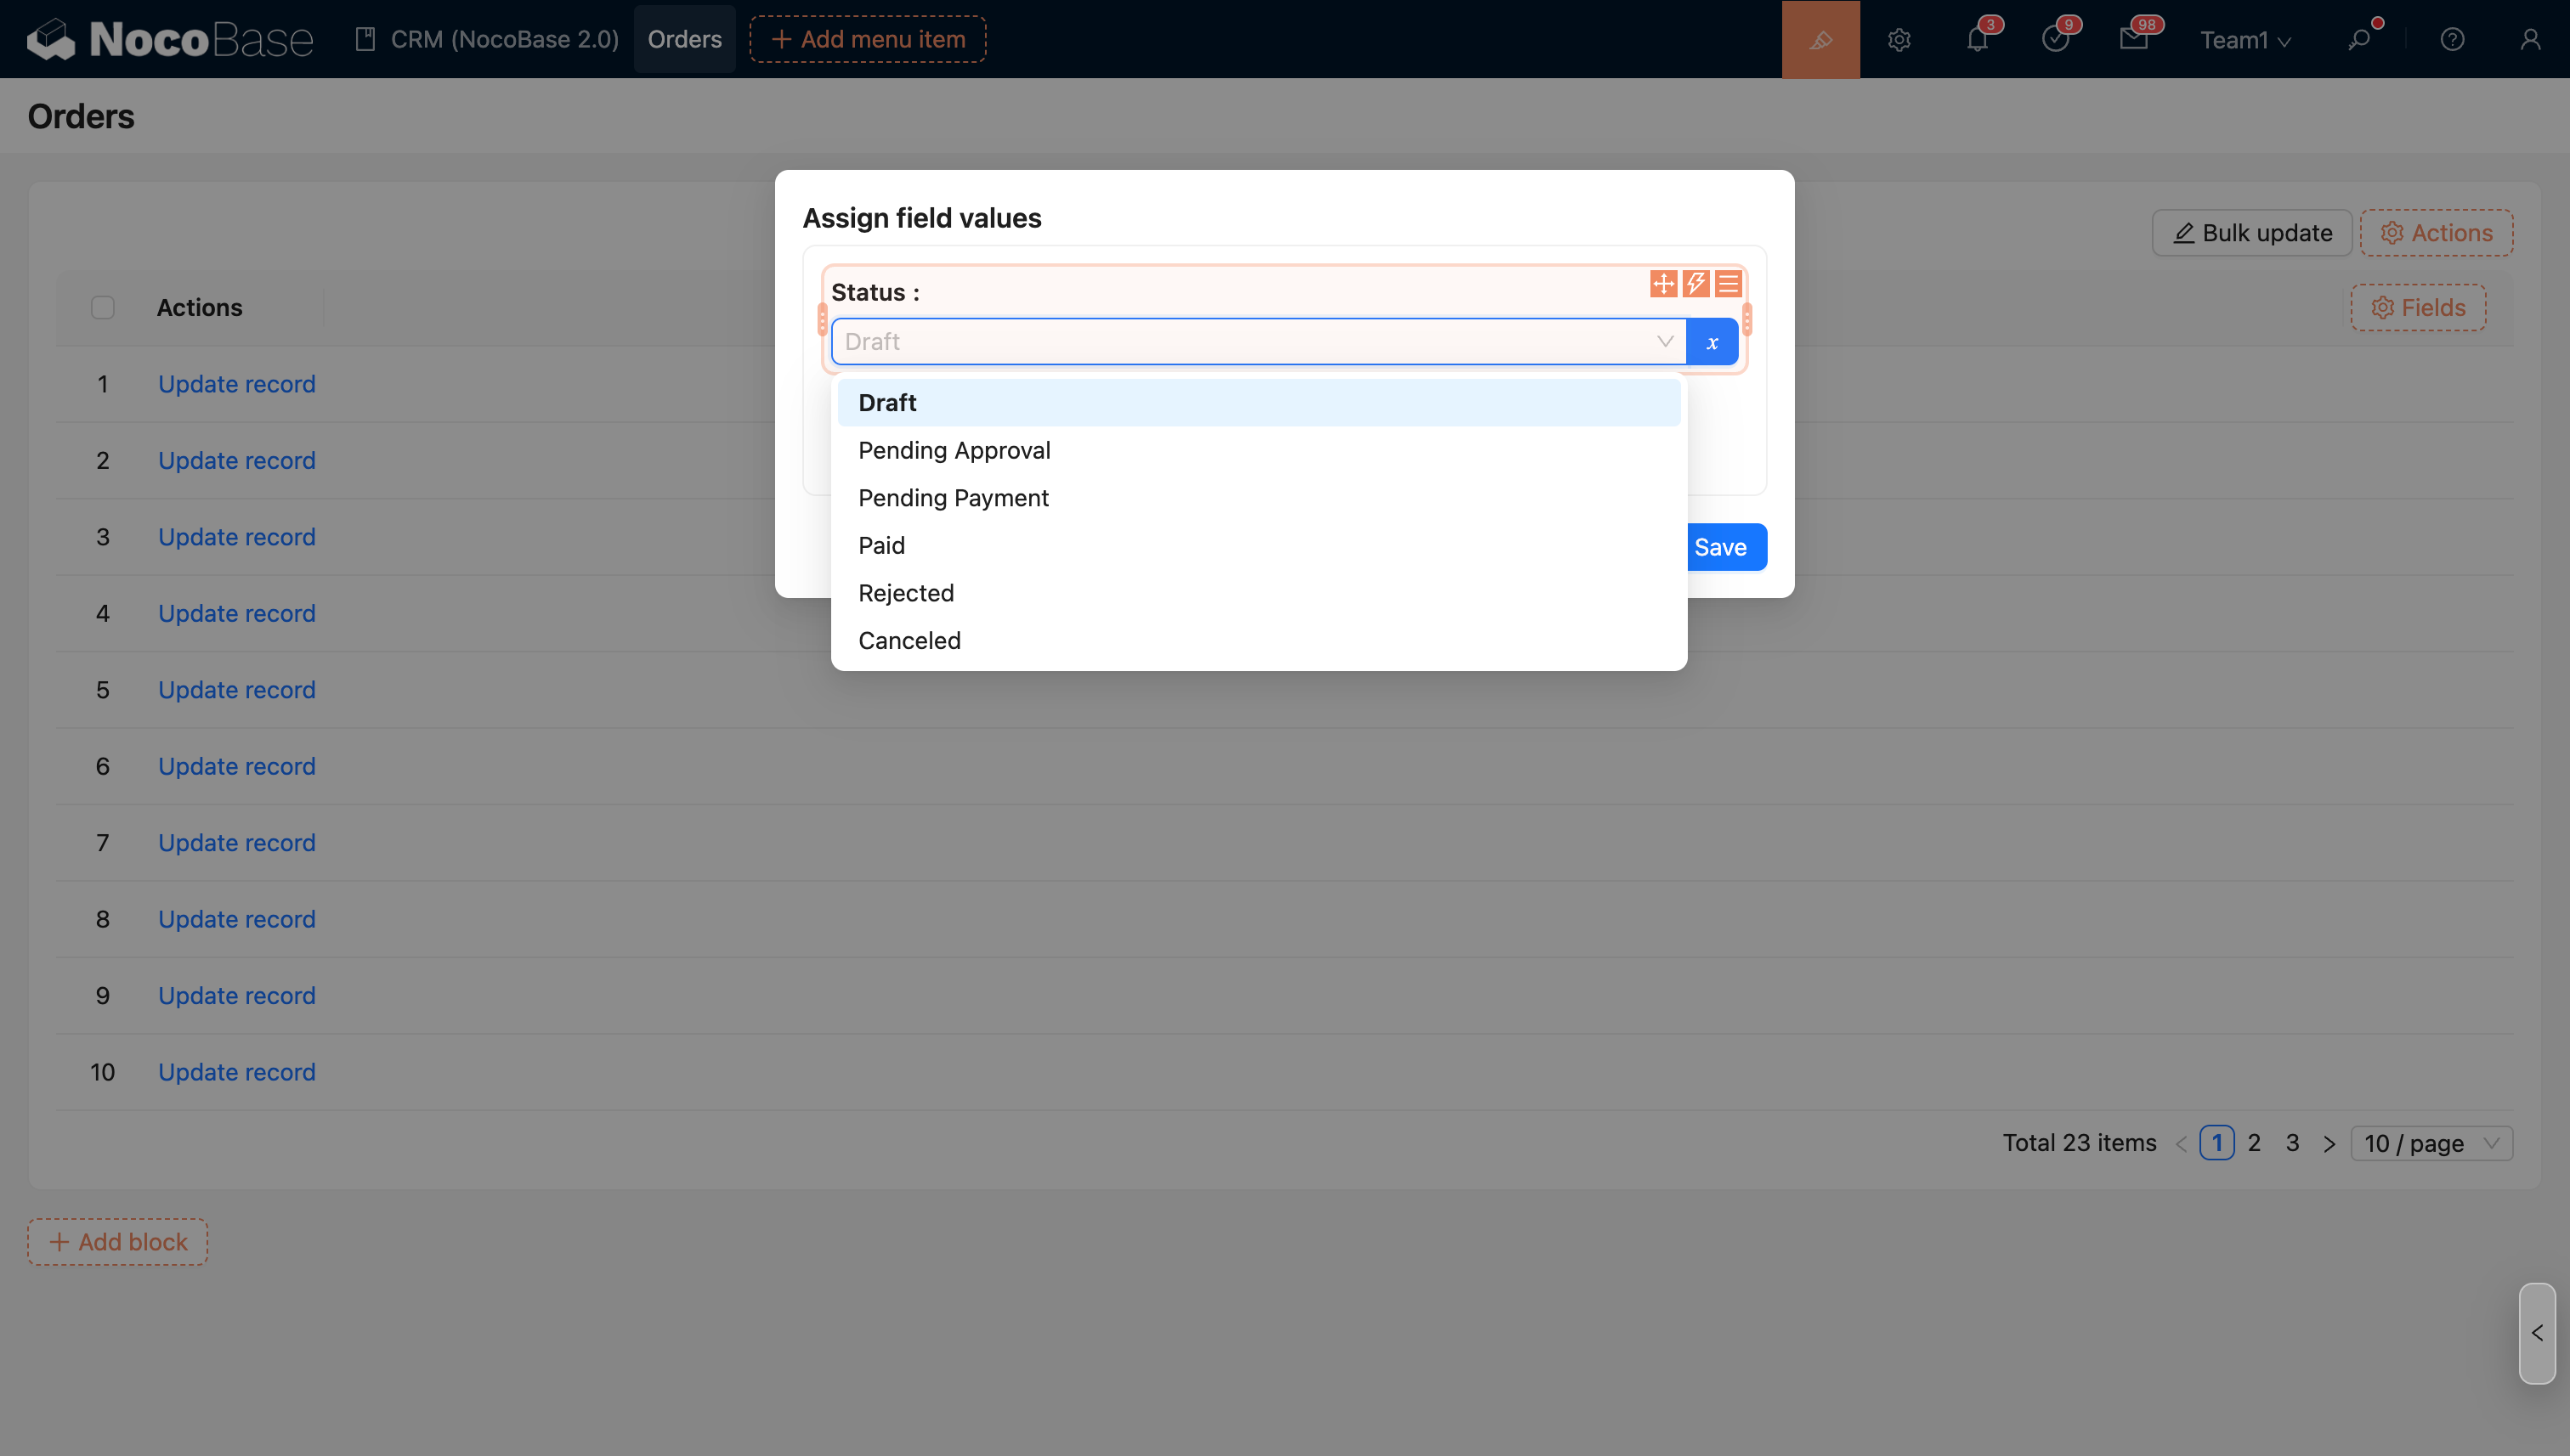Choose Canceled from the status list
Viewport: 2570px width, 1456px height.
[x=909, y=640]
